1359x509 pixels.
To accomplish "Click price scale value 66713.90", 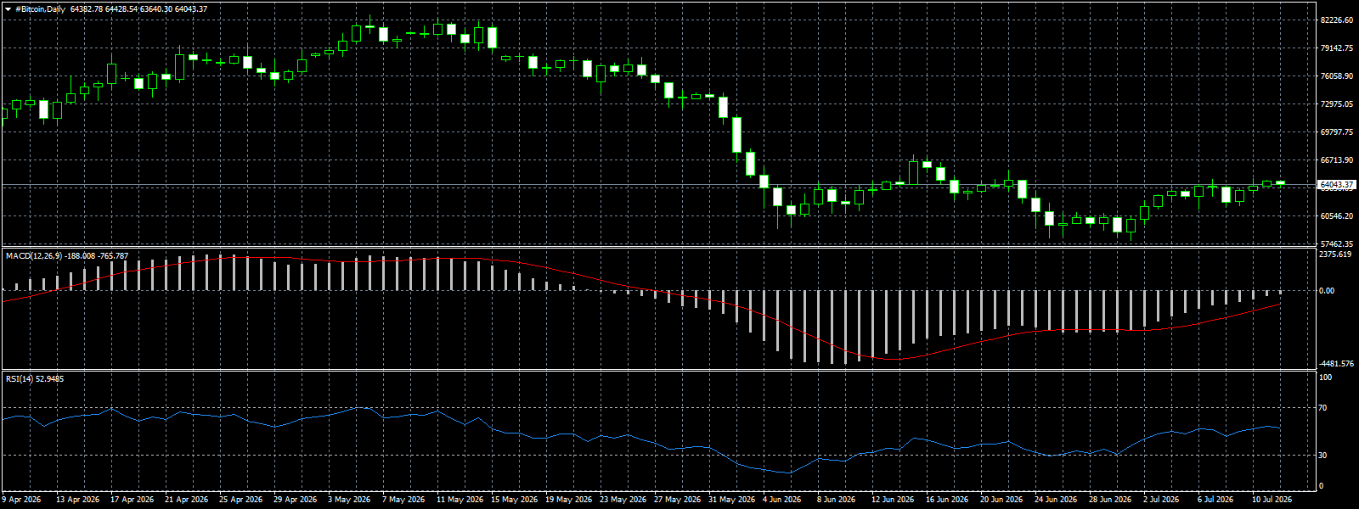I will click(x=1337, y=160).
